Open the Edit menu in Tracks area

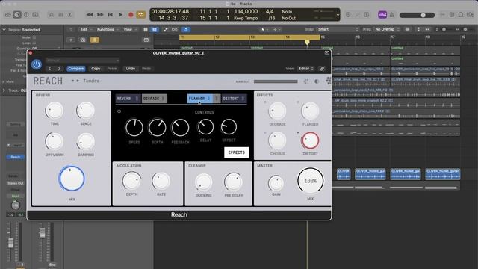tap(85, 30)
